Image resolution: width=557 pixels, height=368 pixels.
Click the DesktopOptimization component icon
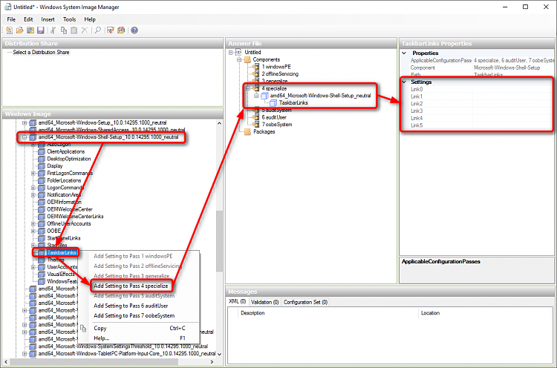42,159
